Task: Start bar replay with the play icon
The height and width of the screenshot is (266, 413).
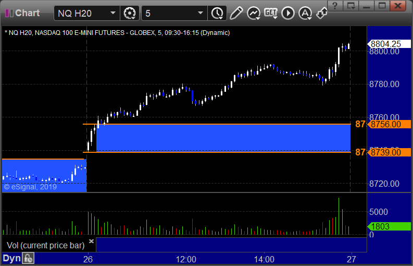Action: pyautogui.click(x=288, y=13)
